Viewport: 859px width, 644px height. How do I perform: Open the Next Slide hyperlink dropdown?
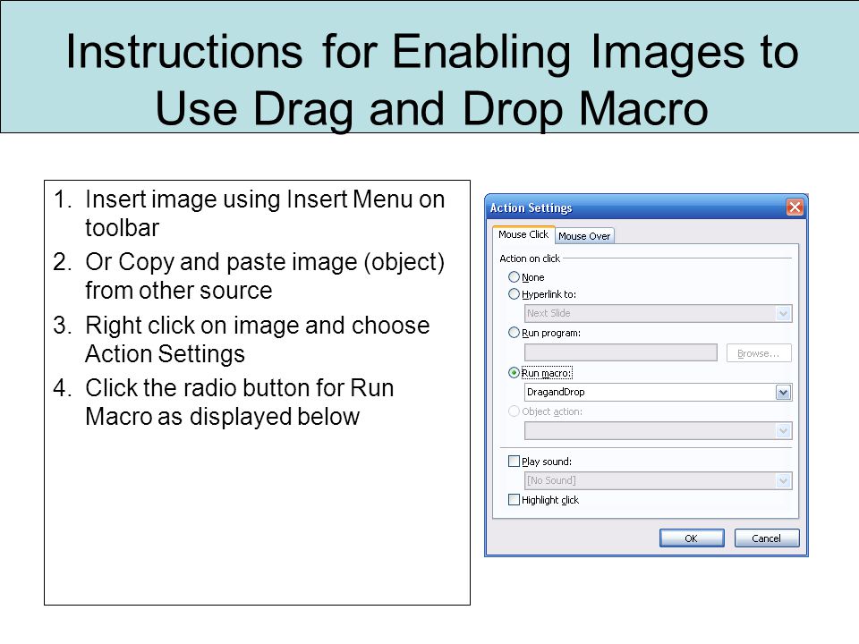(784, 313)
